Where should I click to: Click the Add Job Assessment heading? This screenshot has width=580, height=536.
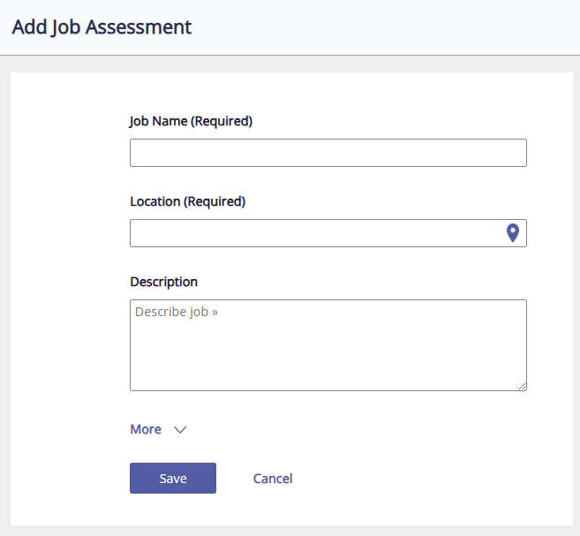click(x=102, y=26)
